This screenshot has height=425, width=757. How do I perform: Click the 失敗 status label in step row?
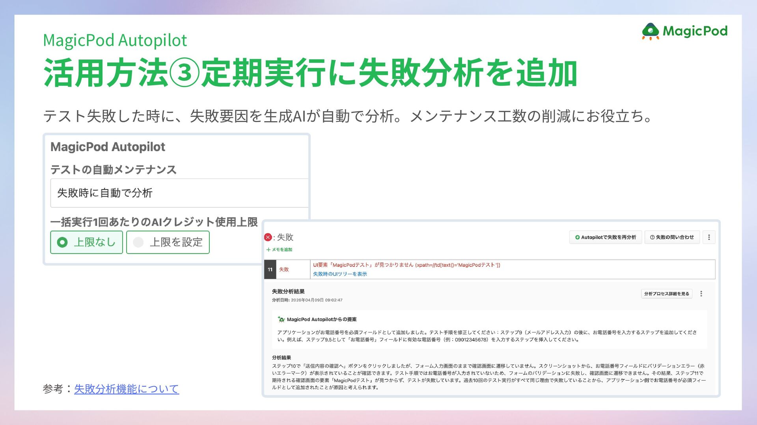(284, 270)
